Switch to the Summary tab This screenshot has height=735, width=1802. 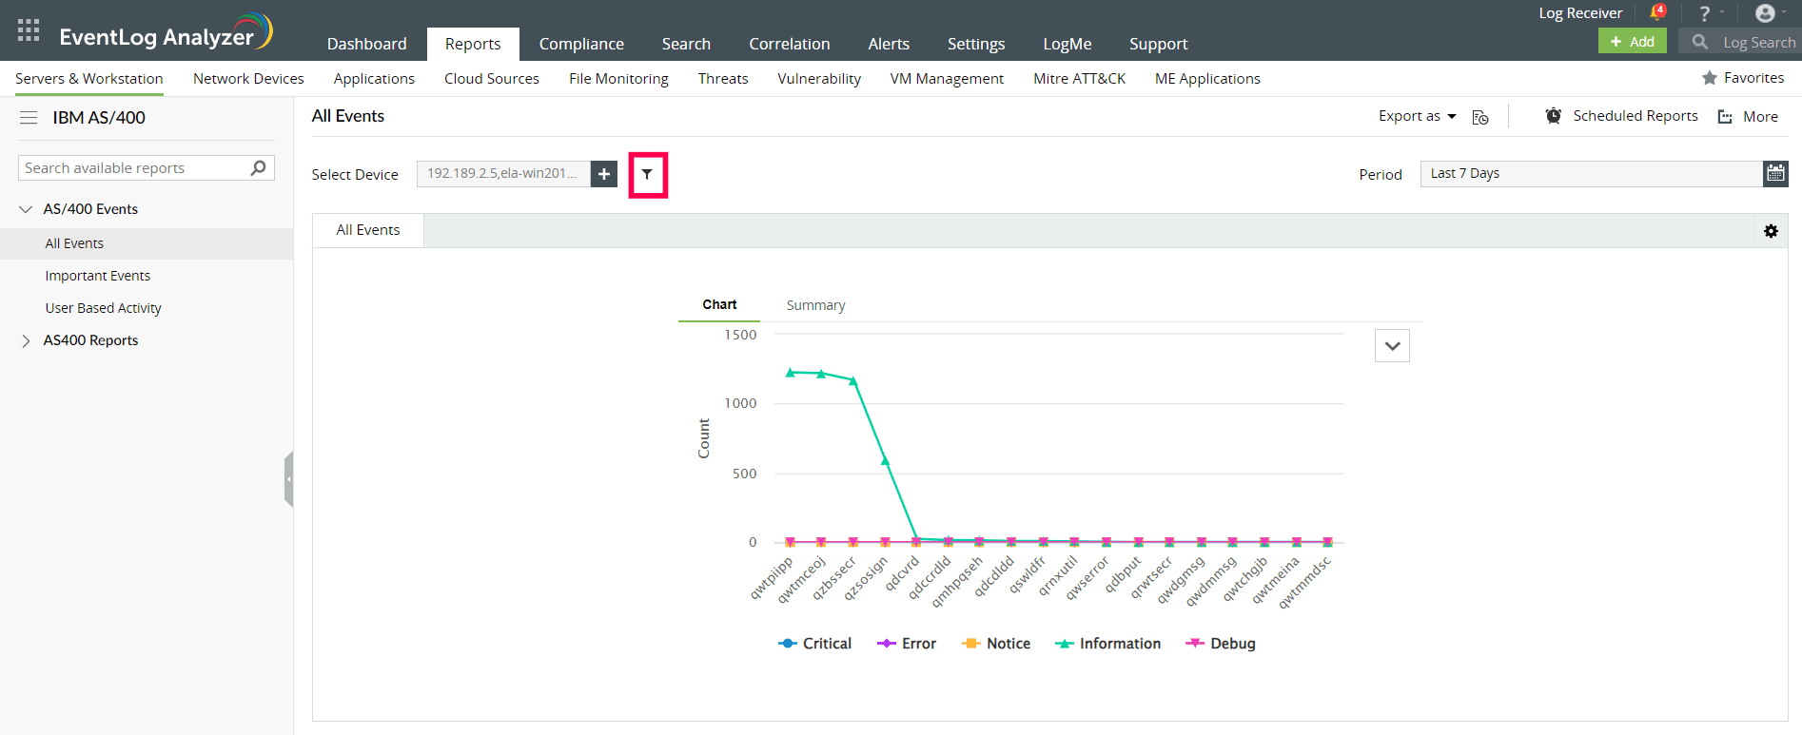pos(815,305)
